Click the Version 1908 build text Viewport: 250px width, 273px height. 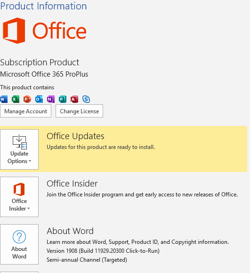[103, 251]
